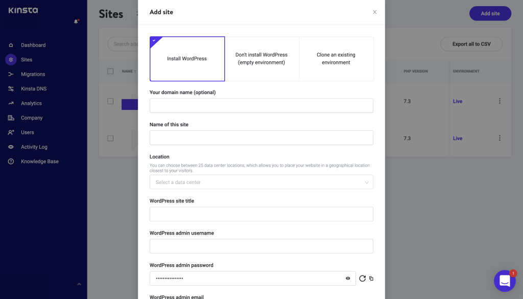
Task: Open the Intercom chat bubble
Action: point(504,281)
